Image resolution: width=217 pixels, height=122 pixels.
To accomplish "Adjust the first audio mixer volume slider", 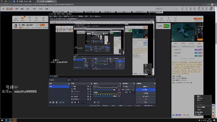I will pyautogui.click(x=104, y=90).
